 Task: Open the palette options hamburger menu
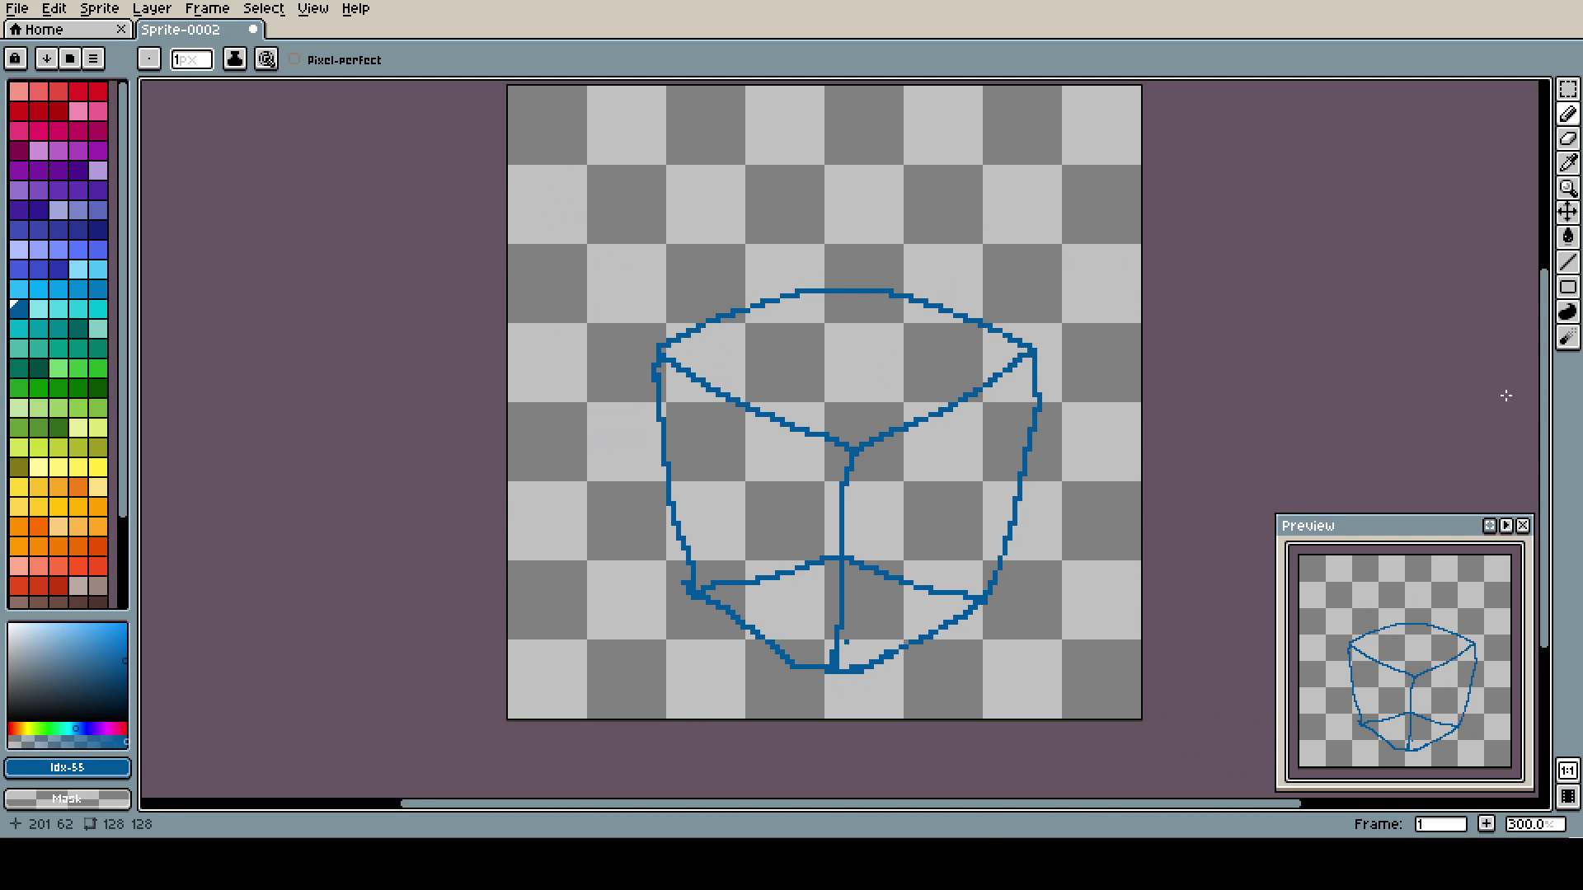pyautogui.click(x=93, y=59)
